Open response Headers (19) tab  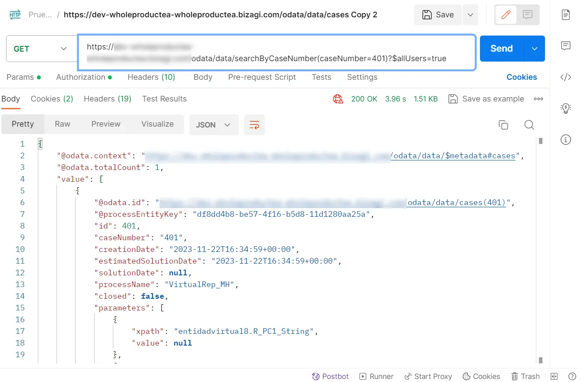coord(108,99)
